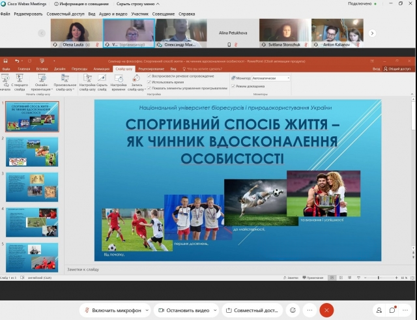Open the Webex reactions emoji button

293,310
